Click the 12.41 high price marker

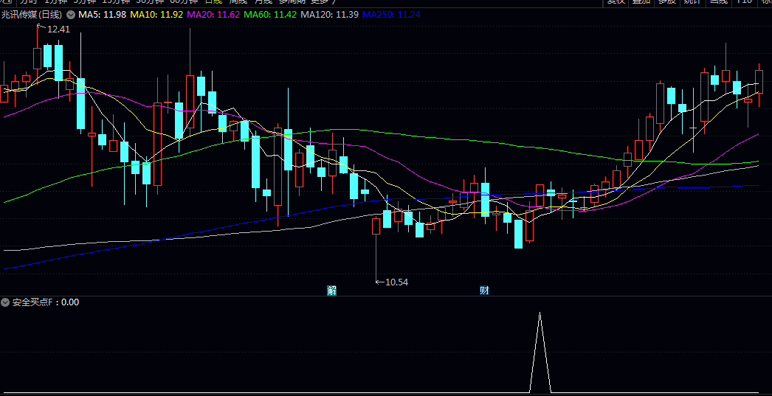click(x=58, y=29)
